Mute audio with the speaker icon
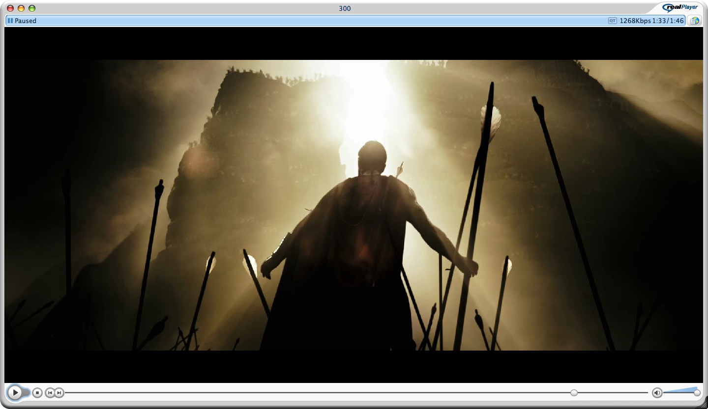Screen dimensions: 708x409 657,393
